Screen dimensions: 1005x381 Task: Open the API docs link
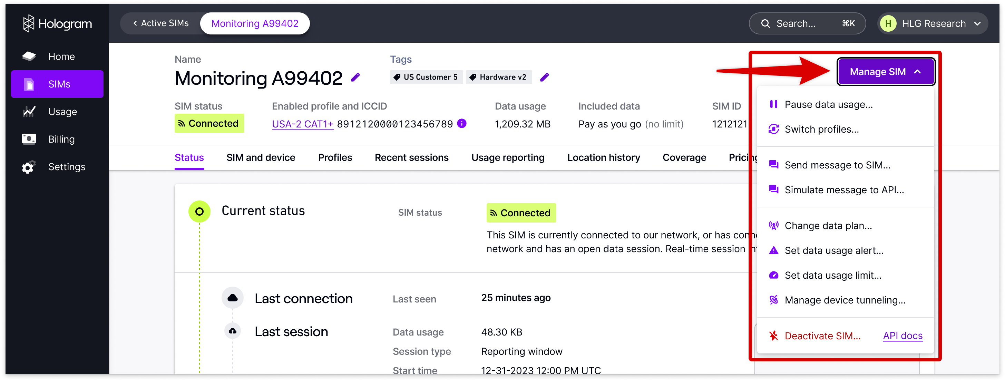pyautogui.click(x=903, y=336)
